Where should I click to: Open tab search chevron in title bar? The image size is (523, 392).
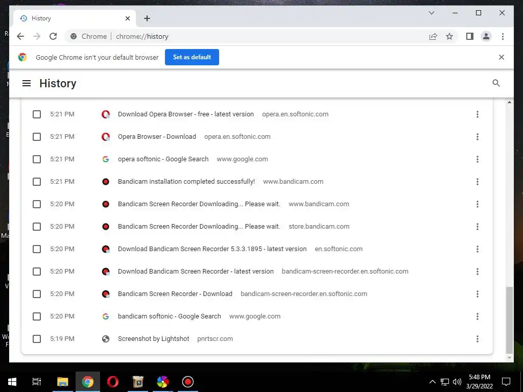tap(431, 13)
